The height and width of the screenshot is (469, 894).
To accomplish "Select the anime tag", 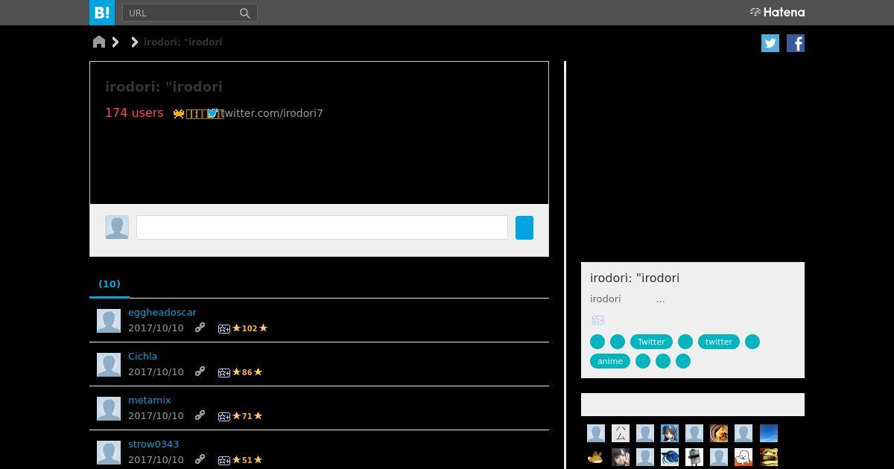I will coord(610,361).
